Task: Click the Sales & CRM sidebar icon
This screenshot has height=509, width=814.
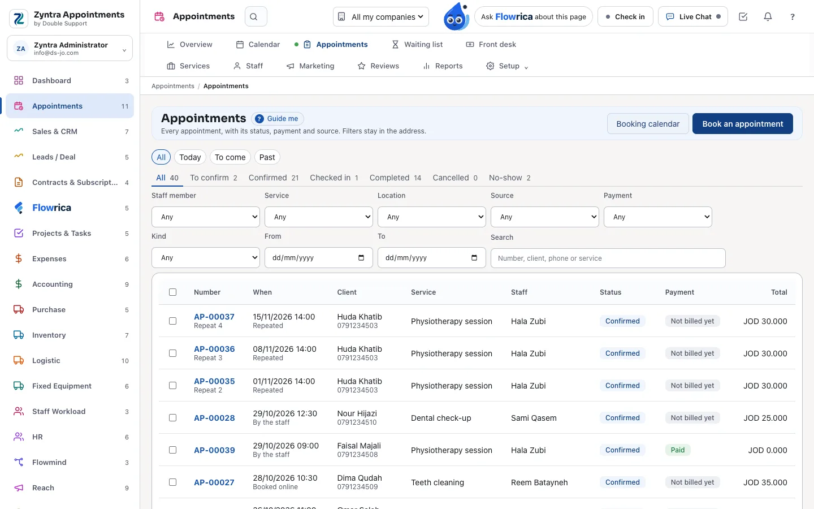Action: point(19,131)
